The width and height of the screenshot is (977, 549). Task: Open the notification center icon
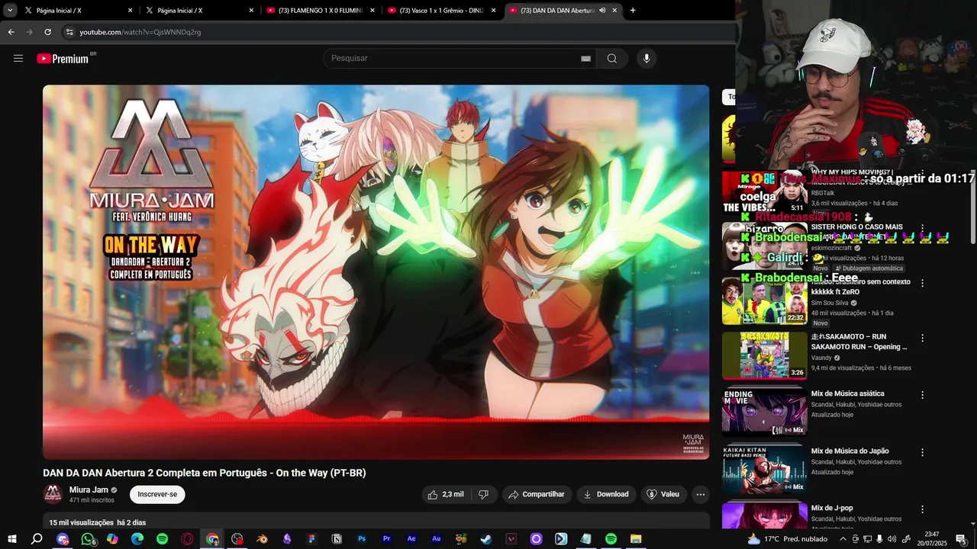960,539
